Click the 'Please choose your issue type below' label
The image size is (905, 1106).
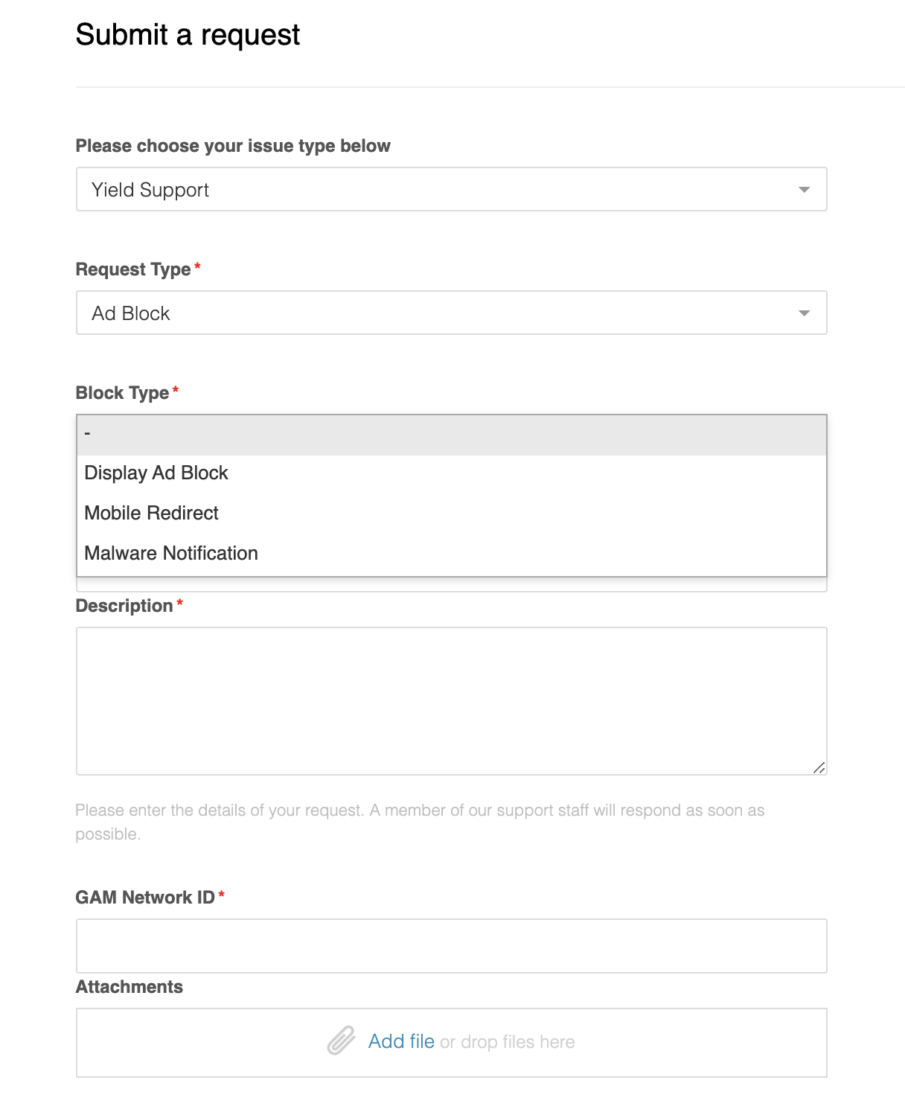coord(233,146)
